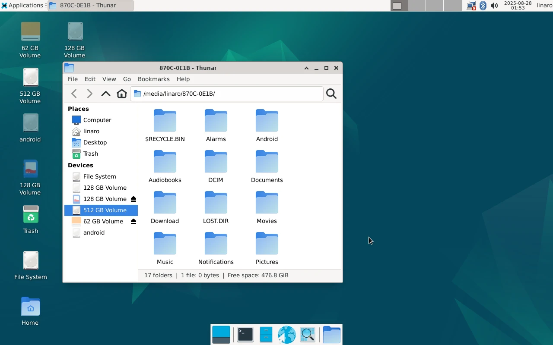Open folder icon at dock's right end
553x345 pixels.
[332, 335]
